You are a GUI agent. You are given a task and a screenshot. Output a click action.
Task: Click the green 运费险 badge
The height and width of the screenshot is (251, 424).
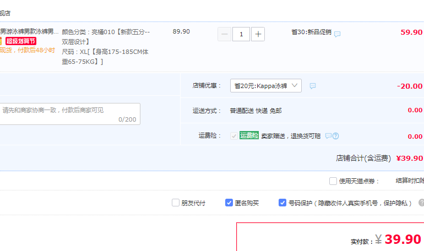tap(249, 135)
